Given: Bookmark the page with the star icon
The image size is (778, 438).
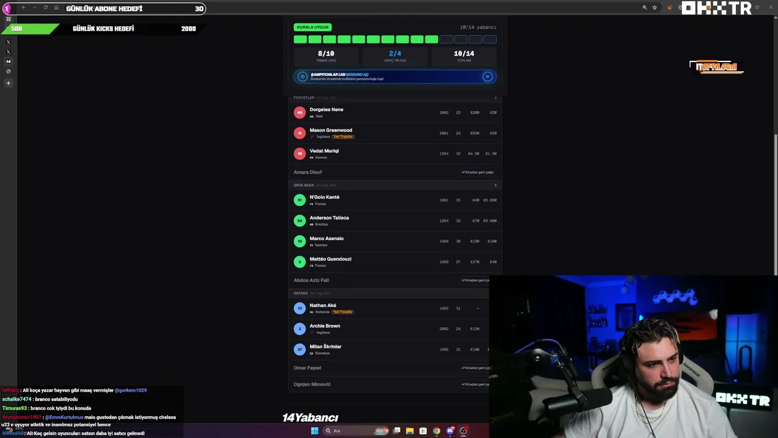Looking at the screenshot, I should pos(655,8).
